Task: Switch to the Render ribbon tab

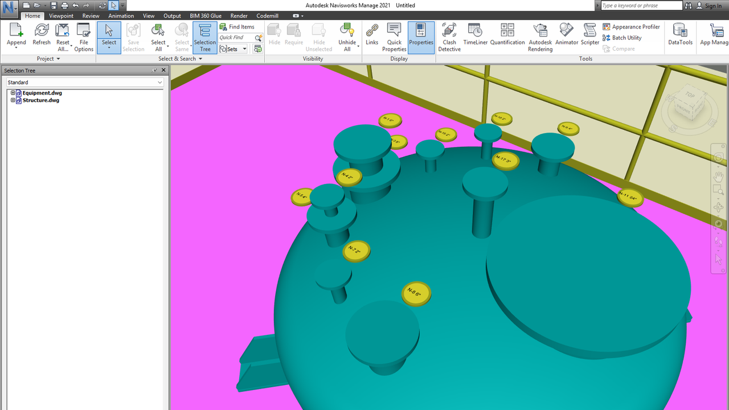Action: point(239,16)
